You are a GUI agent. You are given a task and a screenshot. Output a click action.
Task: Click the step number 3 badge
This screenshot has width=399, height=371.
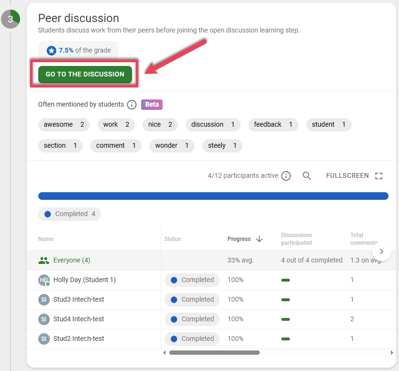click(x=11, y=19)
